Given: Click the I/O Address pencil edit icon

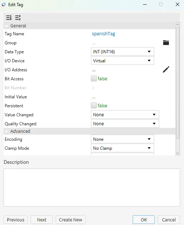Looking at the screenshot, I should pyautogui.click(x=166, y=69).
